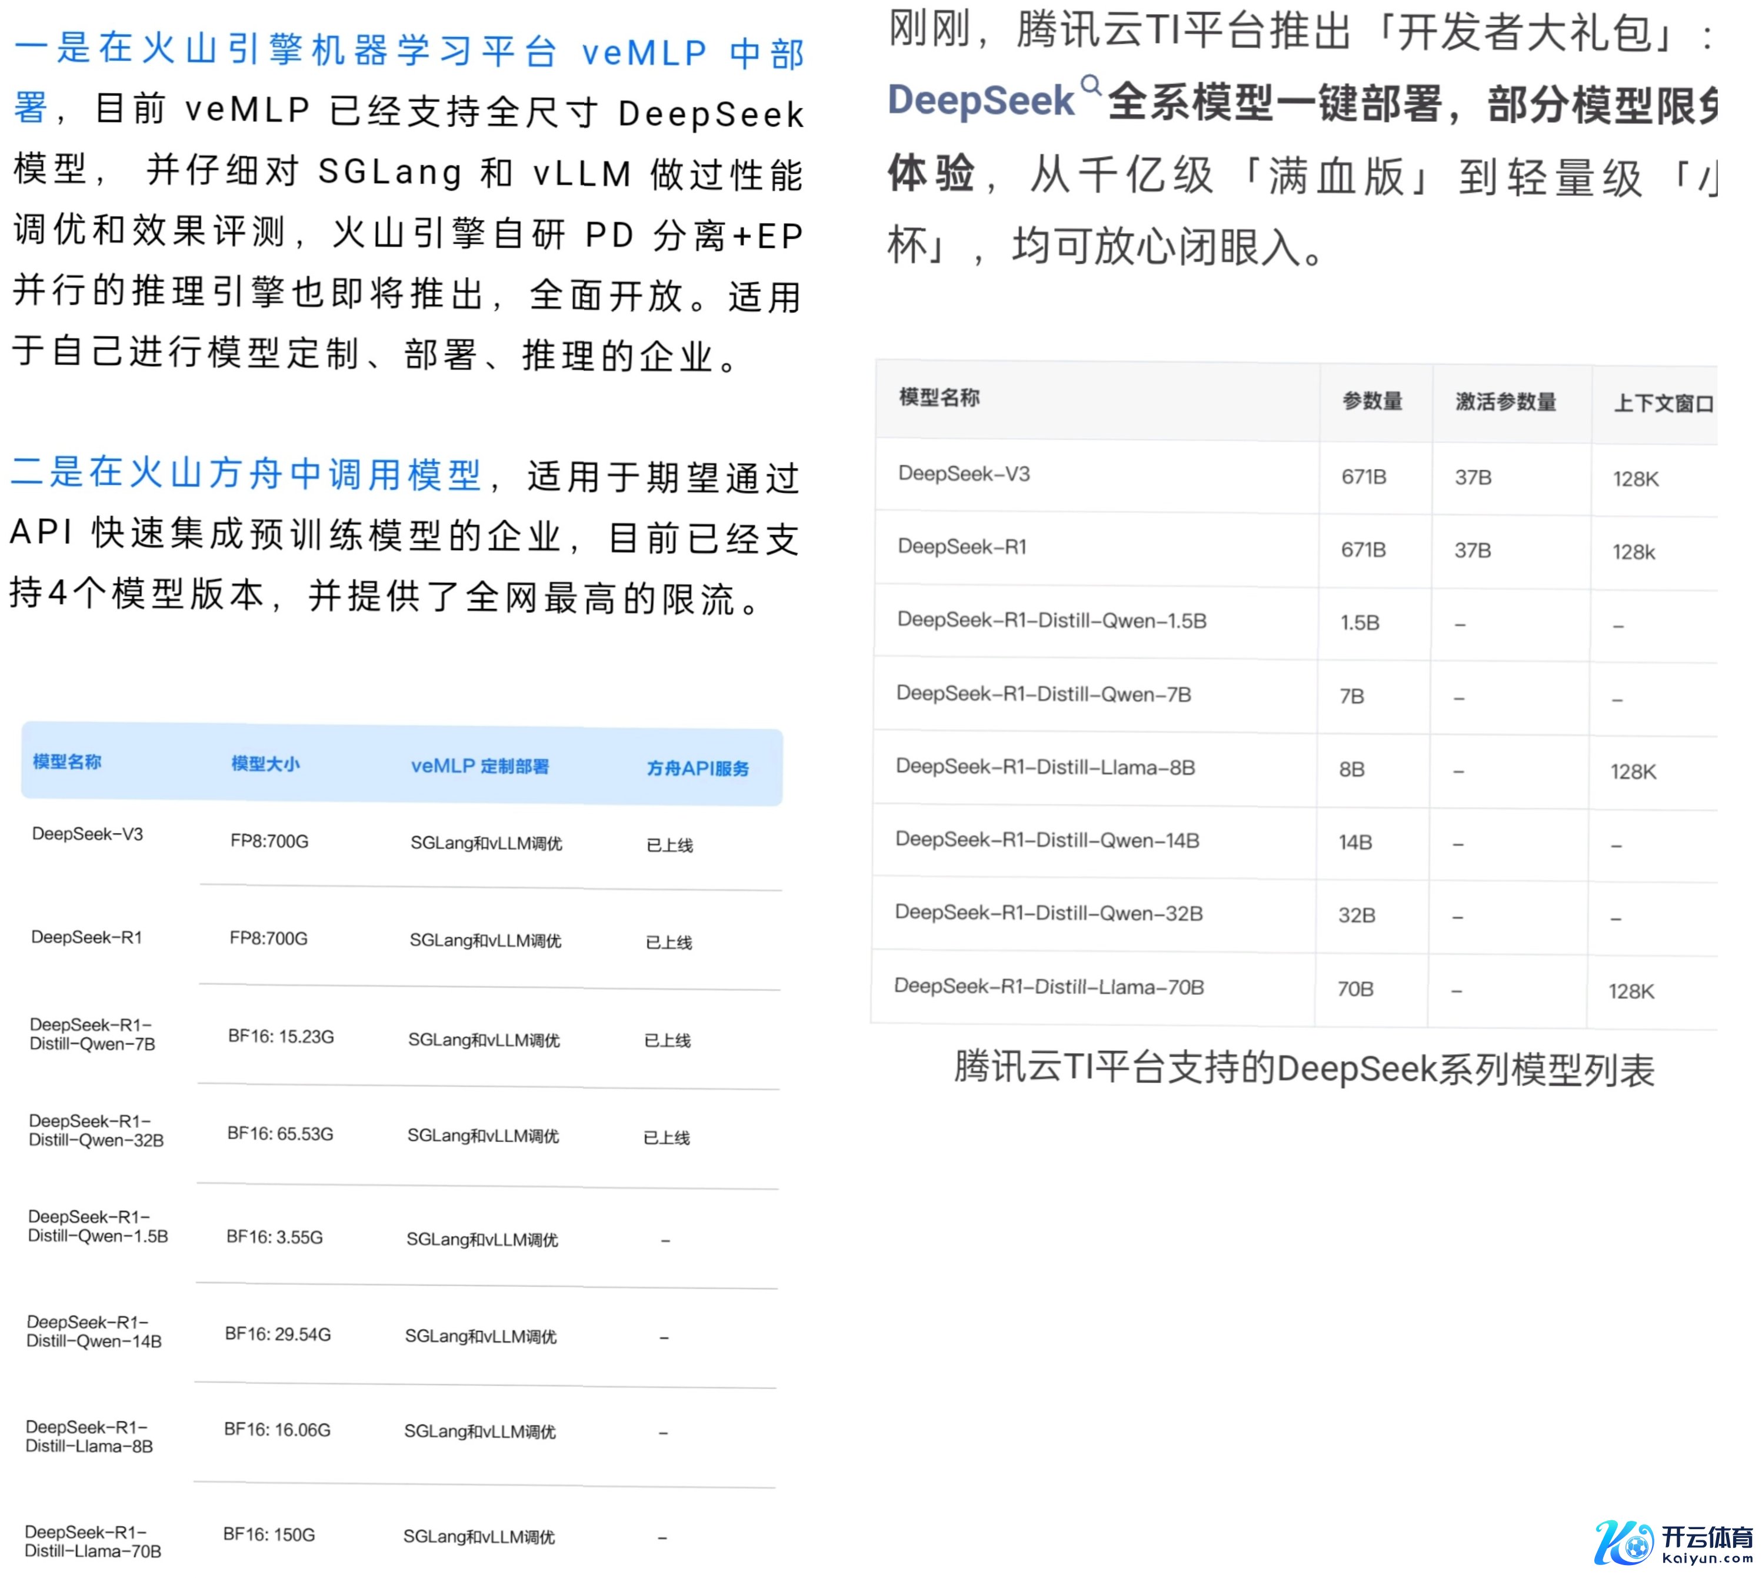Viewport: 1762px width, 1578px height.
Task: Click the BF16: 150G size cell
Action: pyautogui.click(x=269, y=1534)
